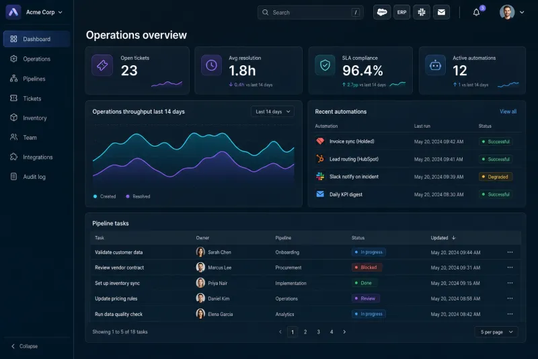Click the Active automations robot icon
The image size is (538, 359).
[435, 65]
